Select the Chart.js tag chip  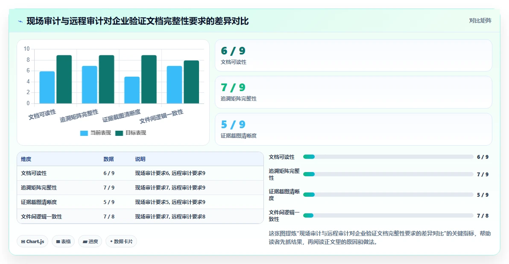click(32, 241)
